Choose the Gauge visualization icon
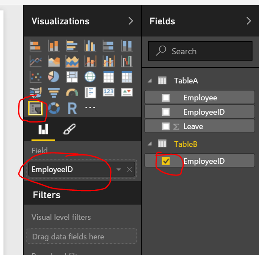Image resolution: width=259 pixels, height=255 pixels. point(72,93)
